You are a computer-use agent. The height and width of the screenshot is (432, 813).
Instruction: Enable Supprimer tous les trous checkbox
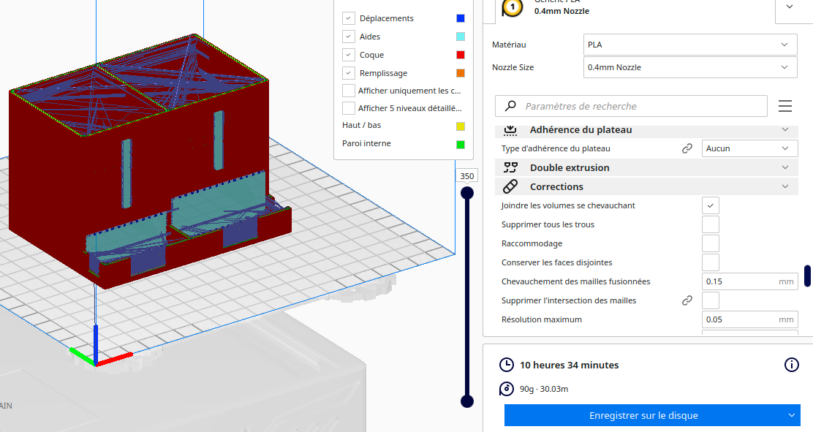(711, 224)
